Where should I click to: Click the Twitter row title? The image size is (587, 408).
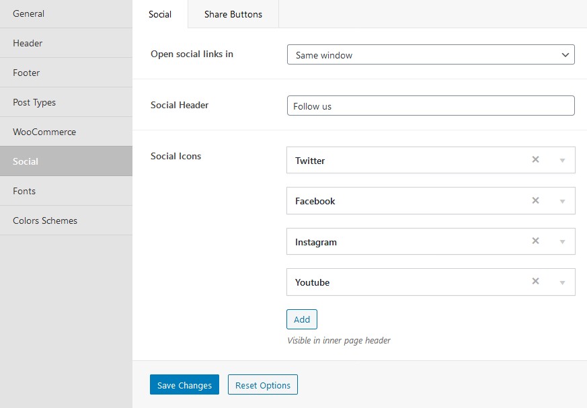[x=310, y=161]
